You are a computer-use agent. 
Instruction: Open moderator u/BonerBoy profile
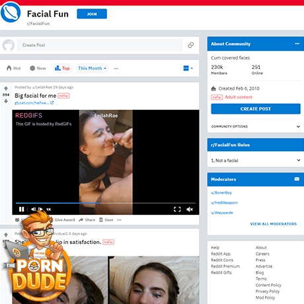[x=221, y=193]
